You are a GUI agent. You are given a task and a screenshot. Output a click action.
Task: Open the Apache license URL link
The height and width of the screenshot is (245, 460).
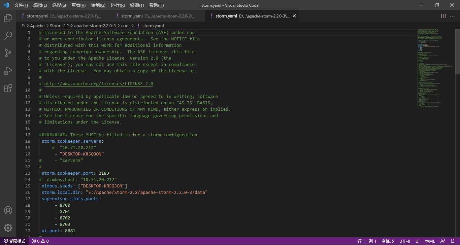[99, 83]
